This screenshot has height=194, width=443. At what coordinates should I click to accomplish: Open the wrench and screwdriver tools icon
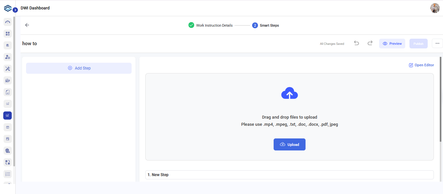click(x=7, y=69)
